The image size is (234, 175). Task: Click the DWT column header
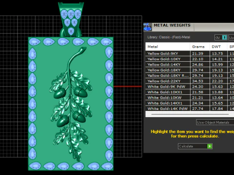click(x=218, y=47)
